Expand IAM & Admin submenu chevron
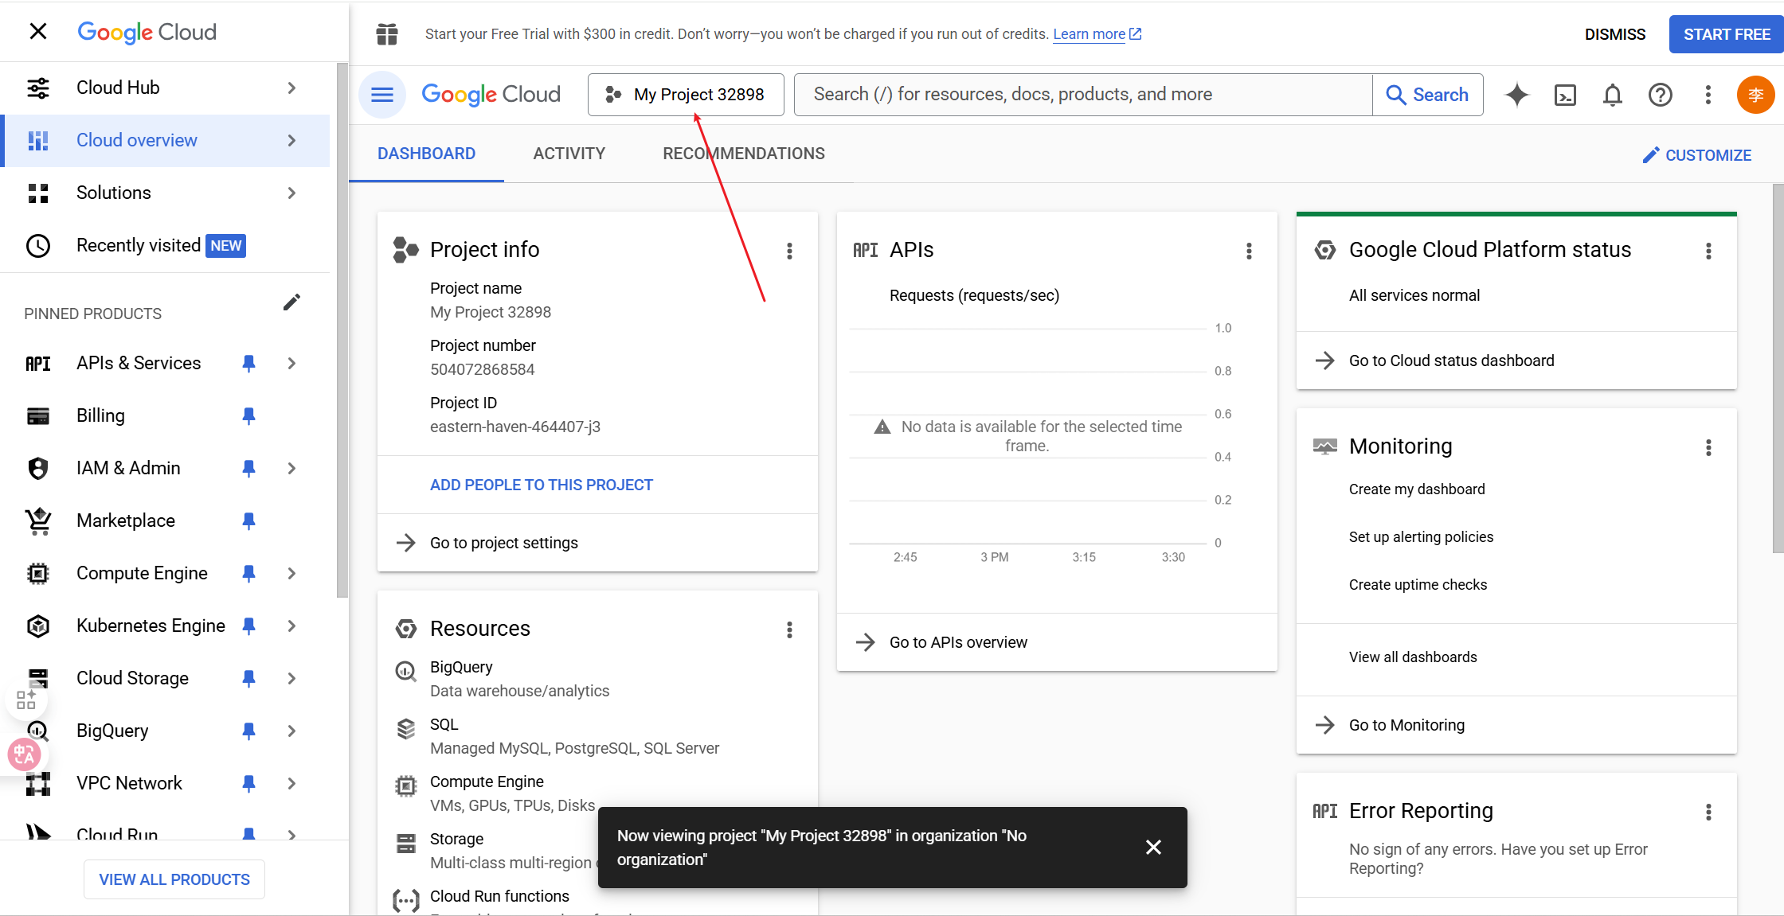Viewport: 1784px width, 916px height. [291, 468]
